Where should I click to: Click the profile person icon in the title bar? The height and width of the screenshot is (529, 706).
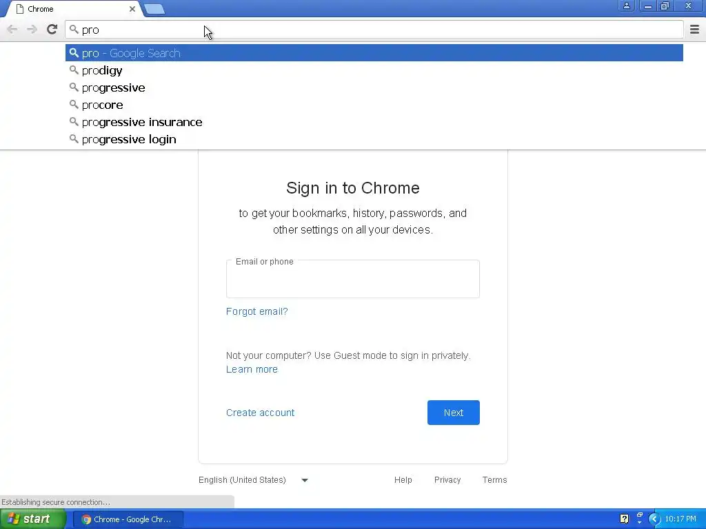(626, 6)
